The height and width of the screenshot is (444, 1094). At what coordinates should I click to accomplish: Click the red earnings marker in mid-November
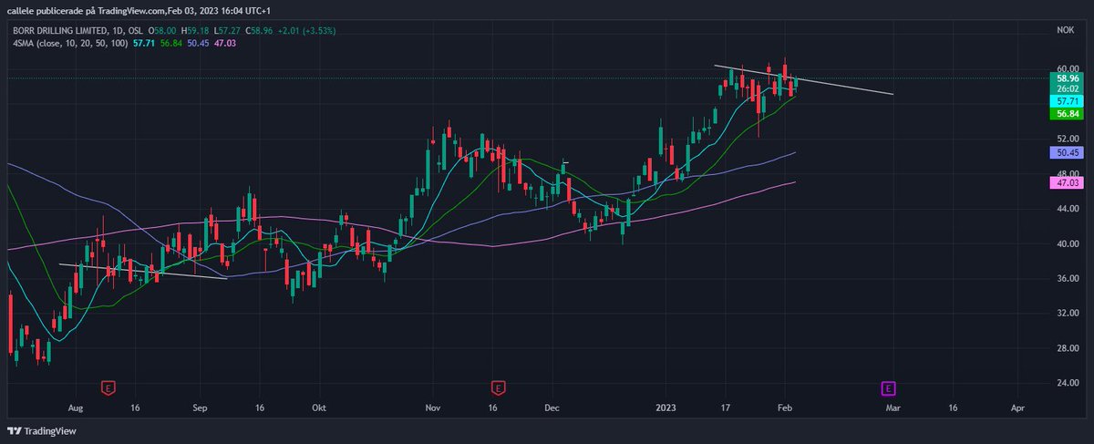point(497,388)
